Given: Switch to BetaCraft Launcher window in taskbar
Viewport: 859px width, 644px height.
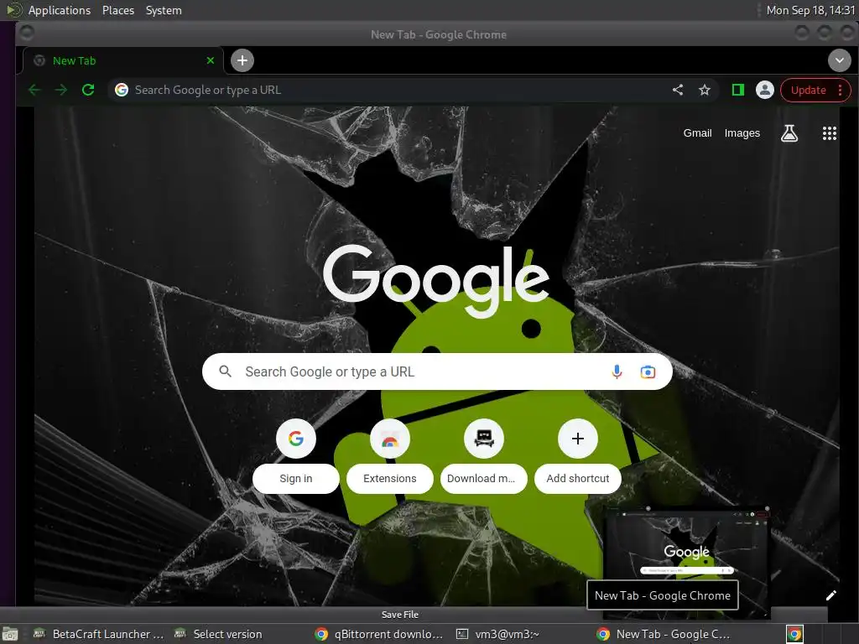Looking at the screenshot, I should [x=99, y=634].
